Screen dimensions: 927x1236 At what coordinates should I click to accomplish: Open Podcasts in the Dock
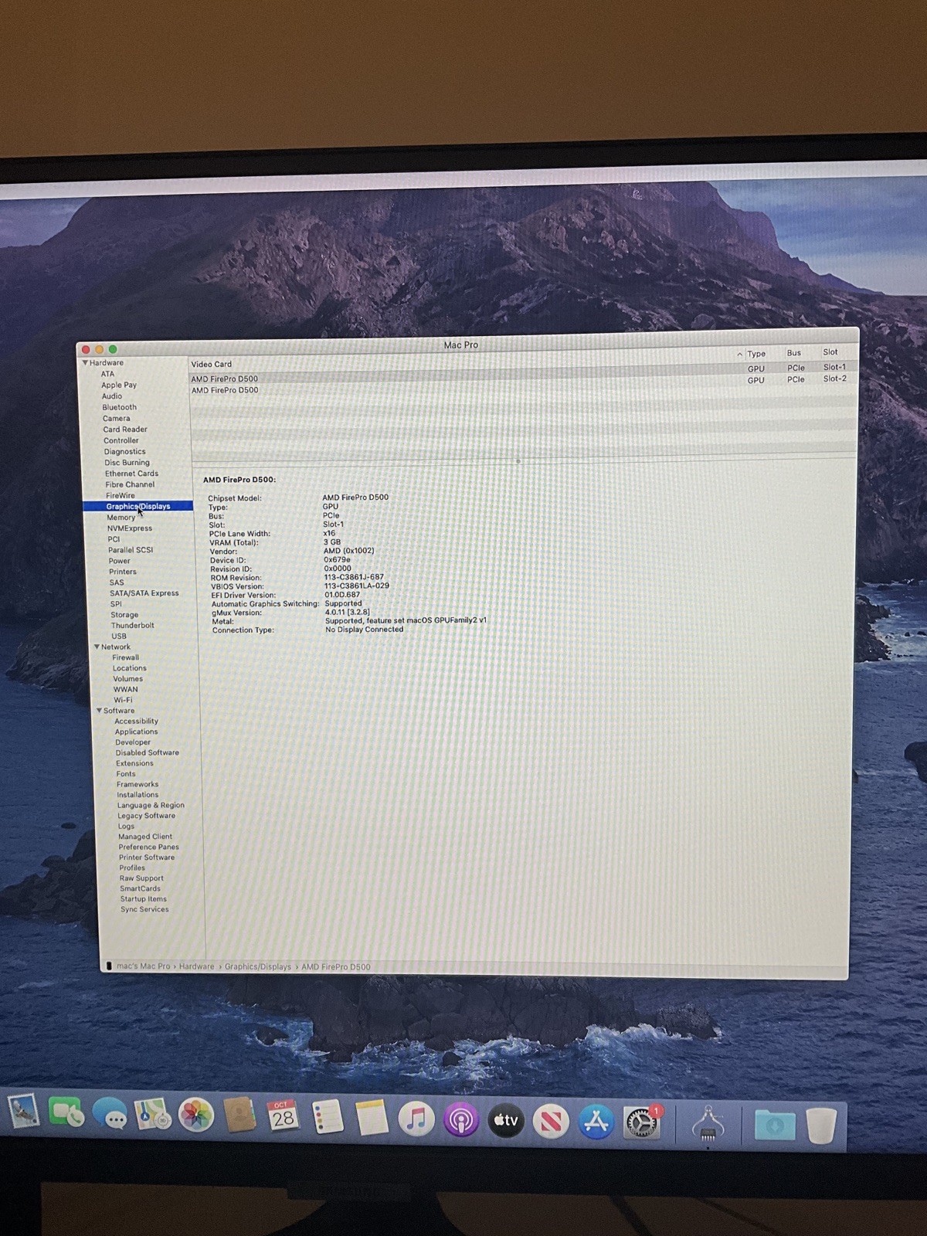point(461,1120)
